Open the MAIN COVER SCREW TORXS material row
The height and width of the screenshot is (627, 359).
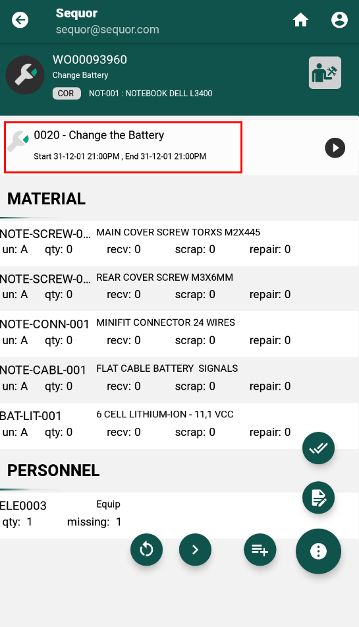pos(179,243)
